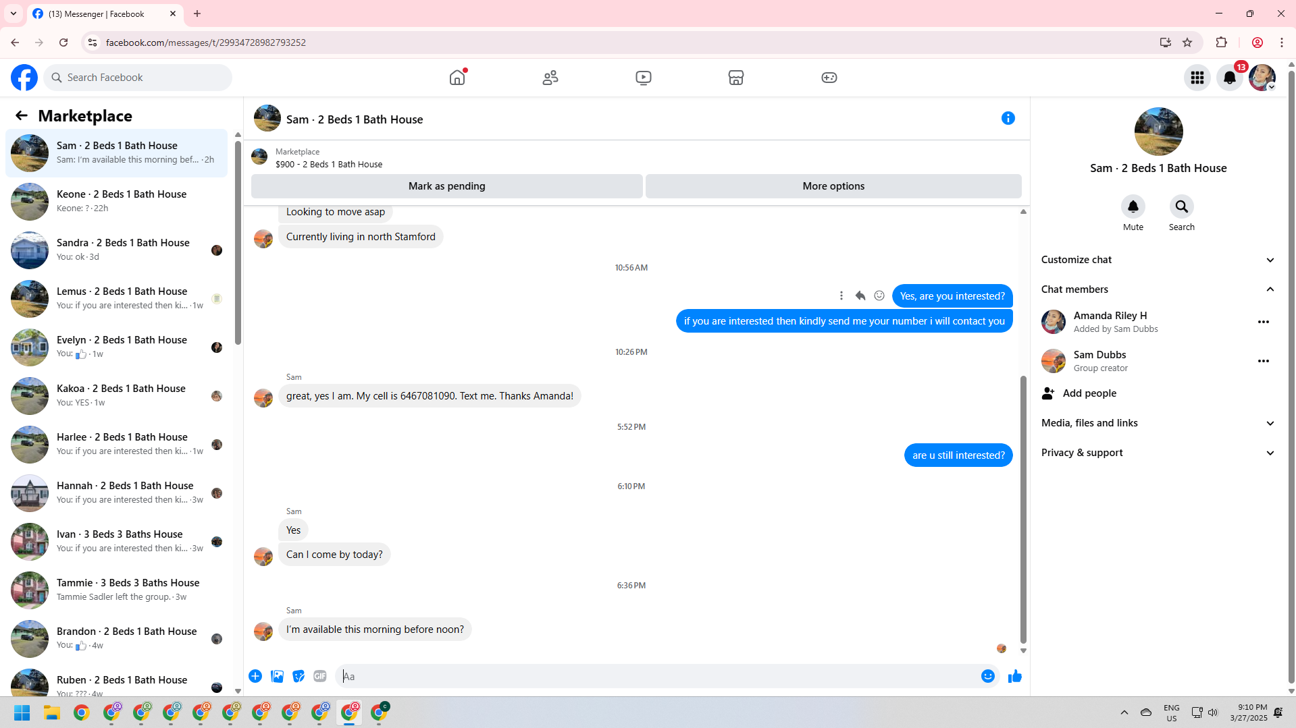Reload the page

click(x=63, y=43)
